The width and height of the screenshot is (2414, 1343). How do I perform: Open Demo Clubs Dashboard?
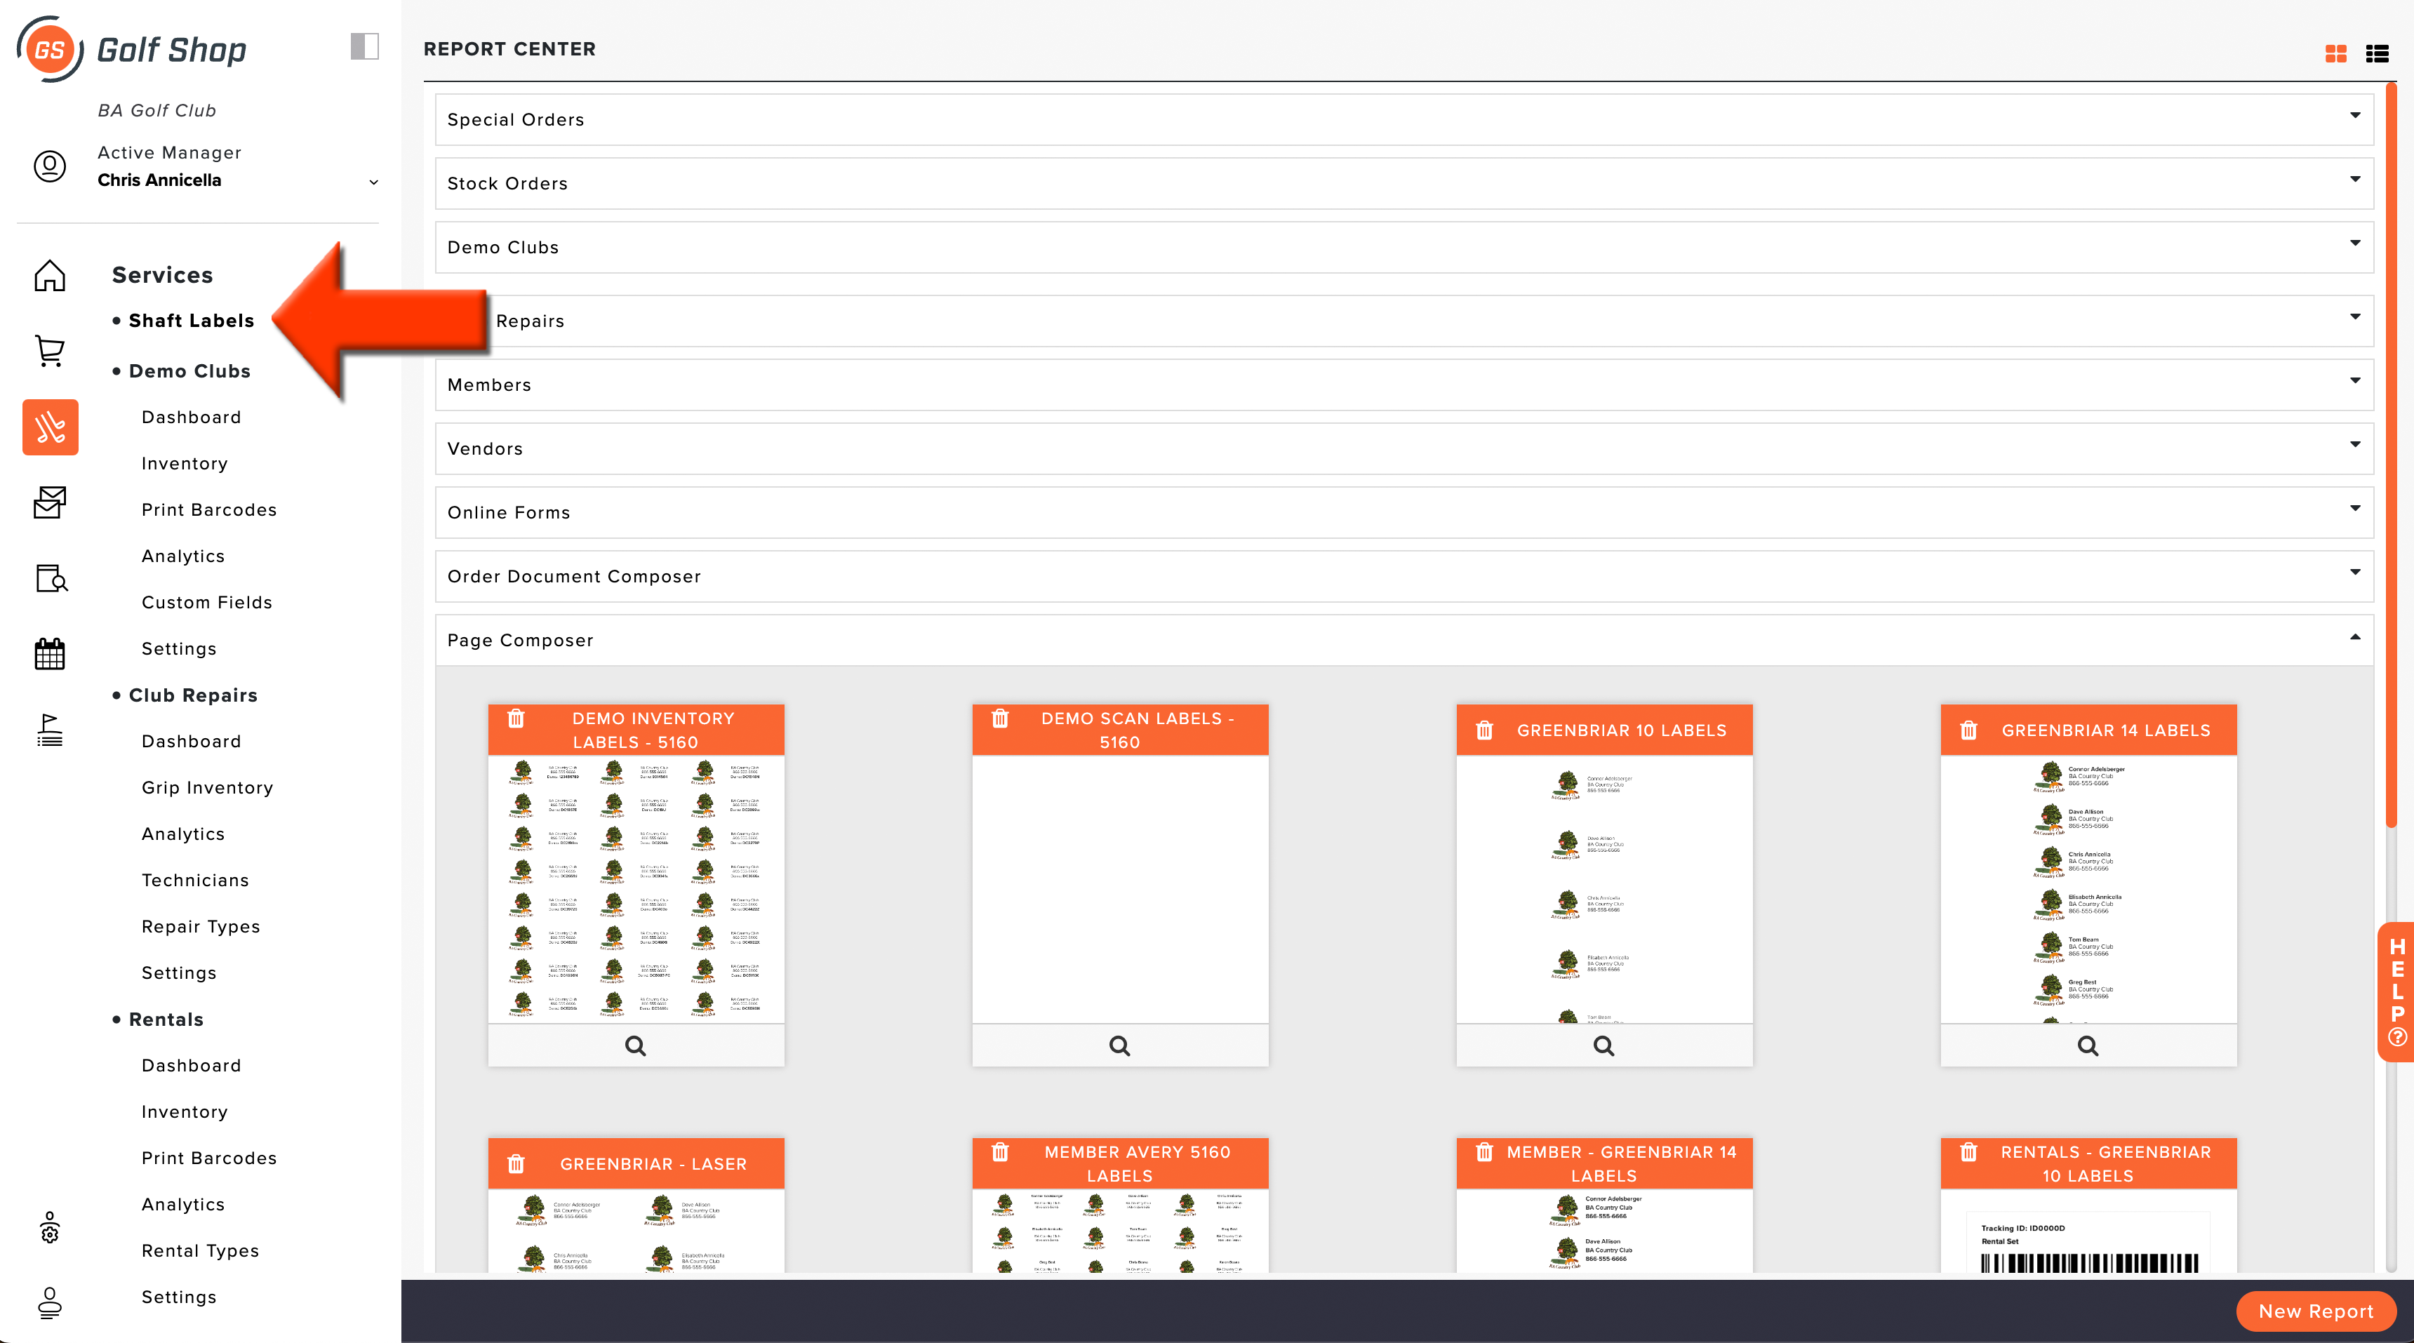191,417
